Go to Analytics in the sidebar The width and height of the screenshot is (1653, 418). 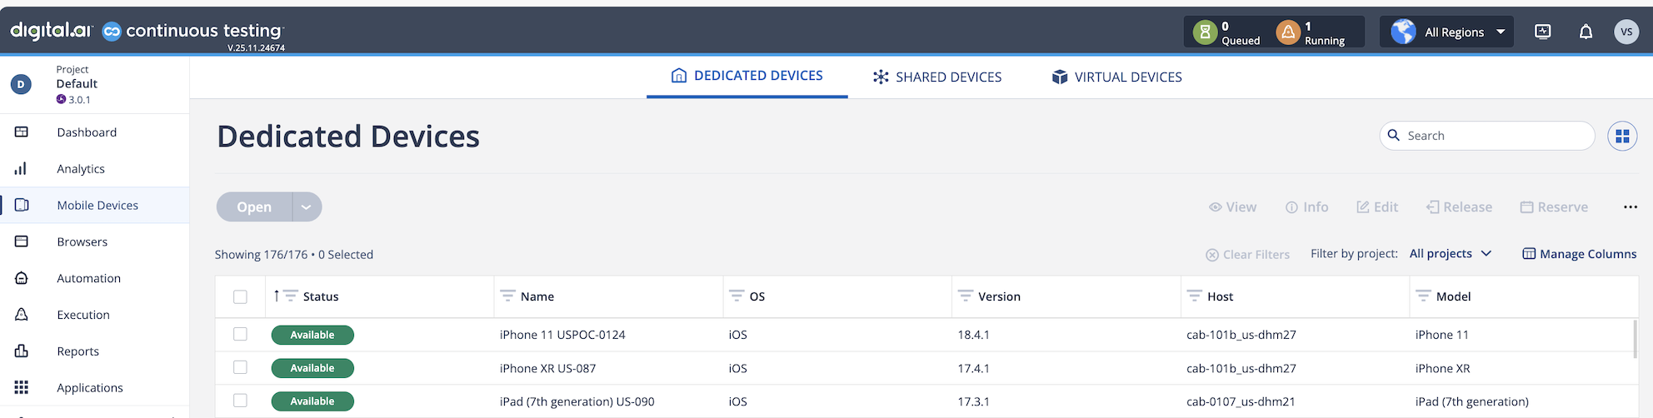tap(81, 169)
